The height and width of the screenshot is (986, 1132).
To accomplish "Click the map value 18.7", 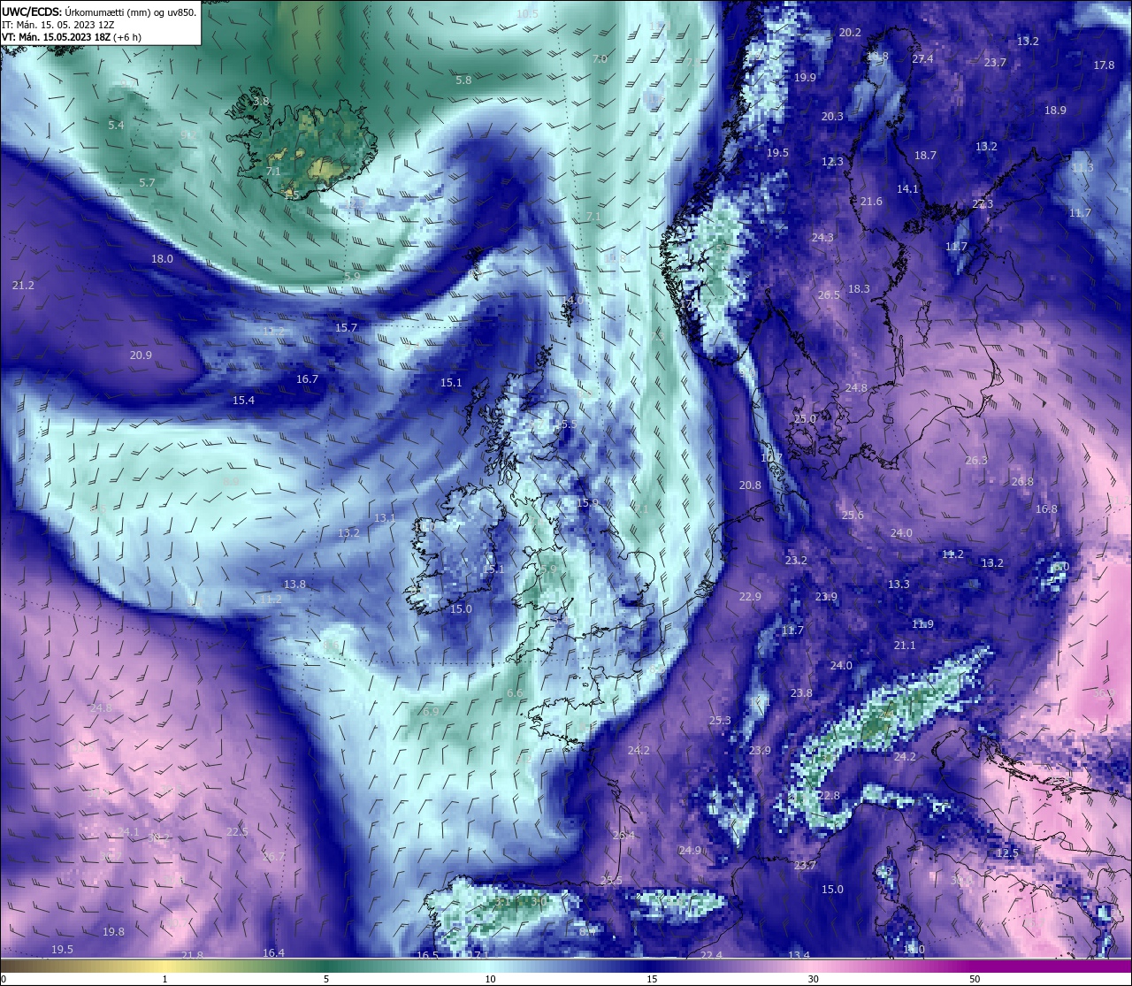I will click(925, 155).
